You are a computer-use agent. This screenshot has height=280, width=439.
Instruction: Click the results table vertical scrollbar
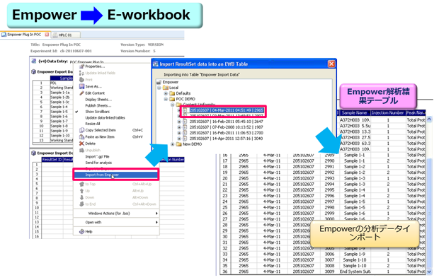pyautogui.click(x=430, y=195)
